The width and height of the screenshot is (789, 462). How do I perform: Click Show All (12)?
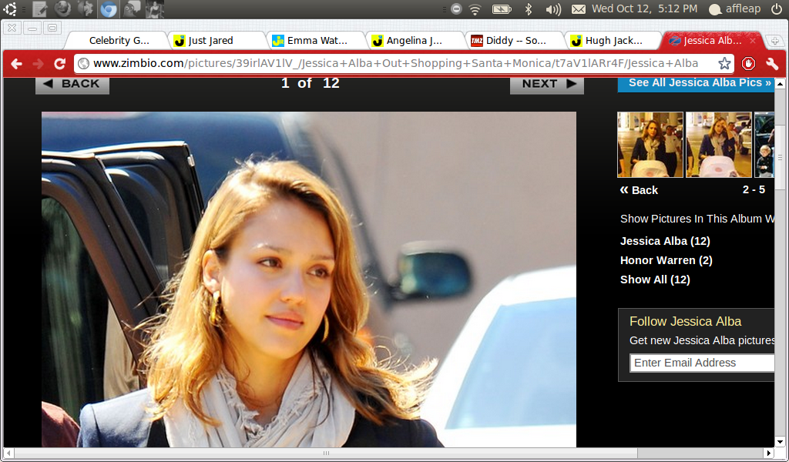point(655,280)
